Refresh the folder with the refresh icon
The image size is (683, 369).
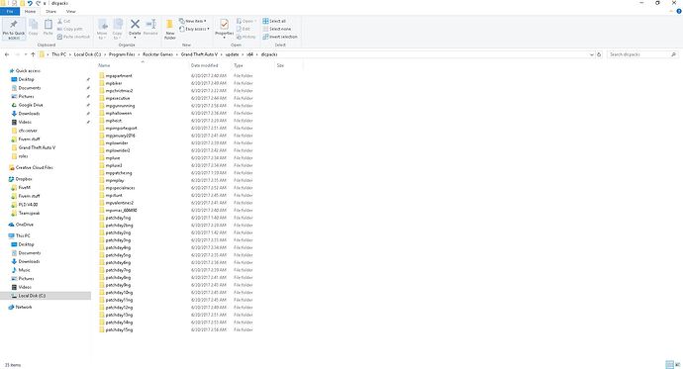coord(599,54)
